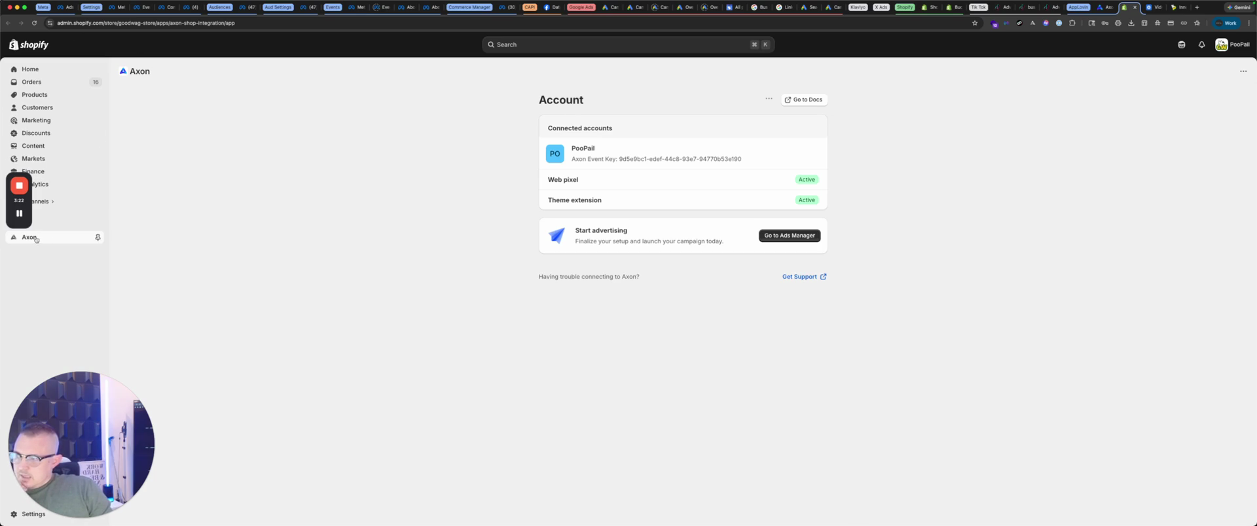Expand the Meta tab group
The image size is (1257, 526).
click(43, 7)
